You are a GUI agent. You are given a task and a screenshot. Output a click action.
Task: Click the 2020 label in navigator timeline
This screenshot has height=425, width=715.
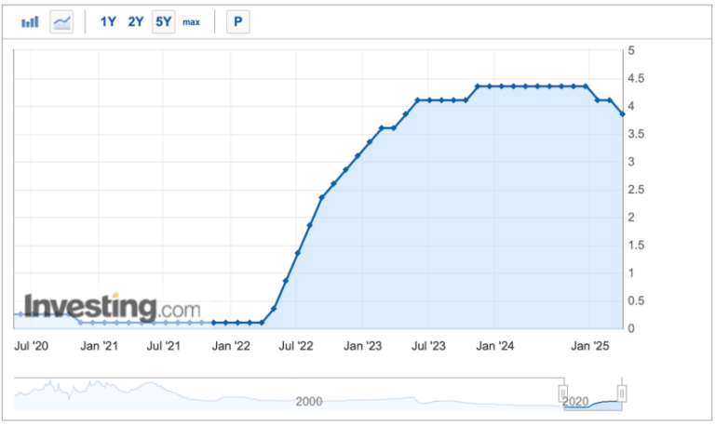pyautogui.click(x=575, y=402)
